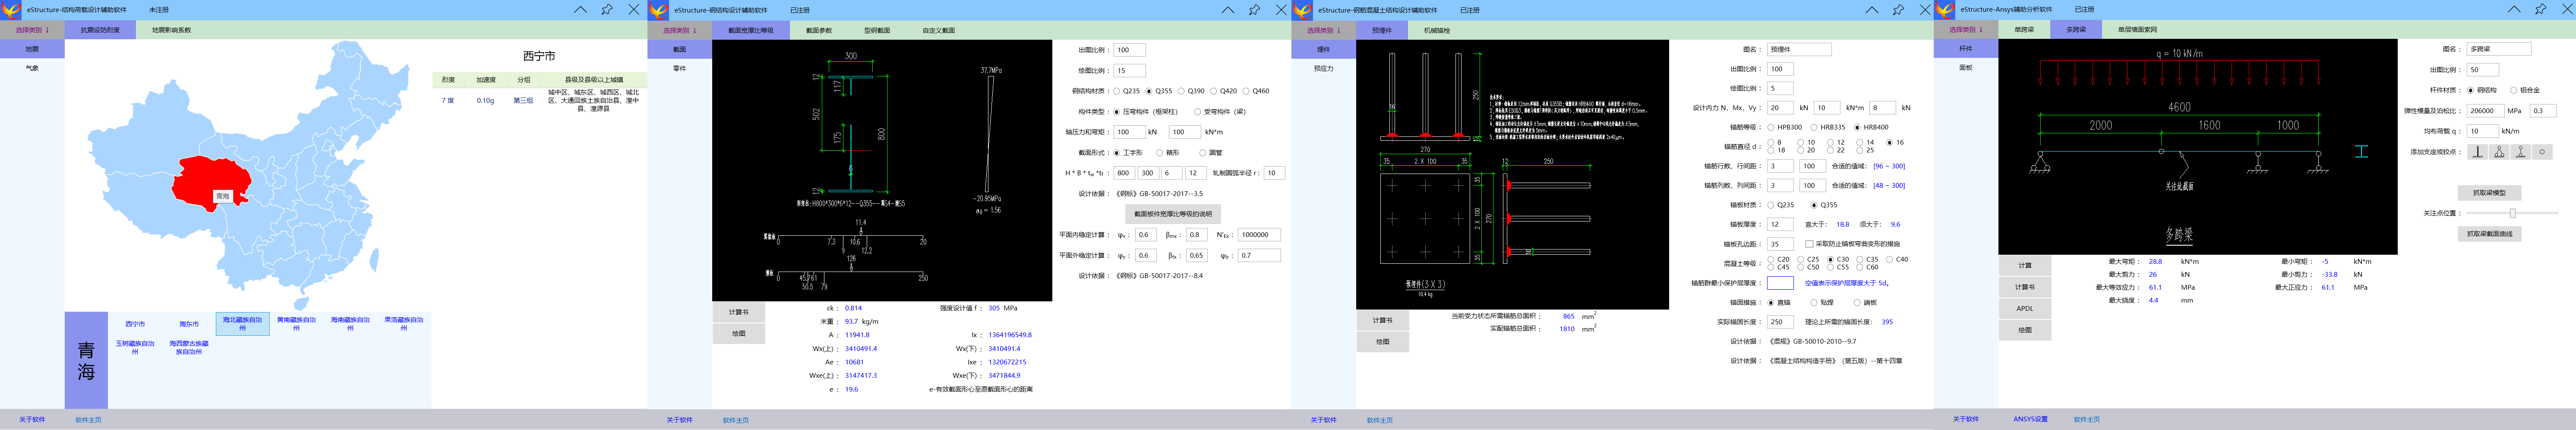Pin the structural load (结构荷载) window
This screenshot has width=2576, height=430.
[x=607, y=9]
